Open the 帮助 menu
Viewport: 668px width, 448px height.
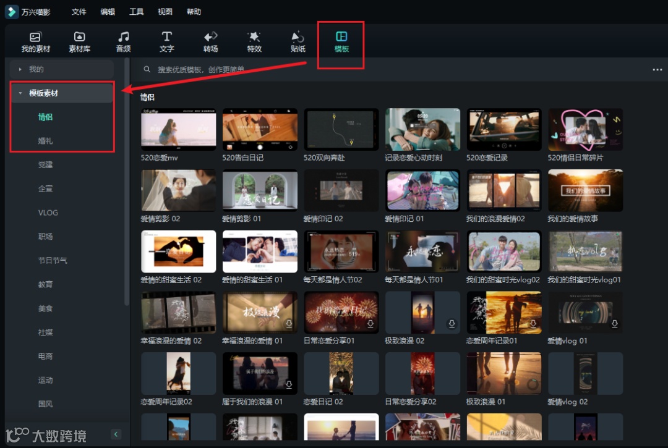pyautogui.click(x=194, y=12)
